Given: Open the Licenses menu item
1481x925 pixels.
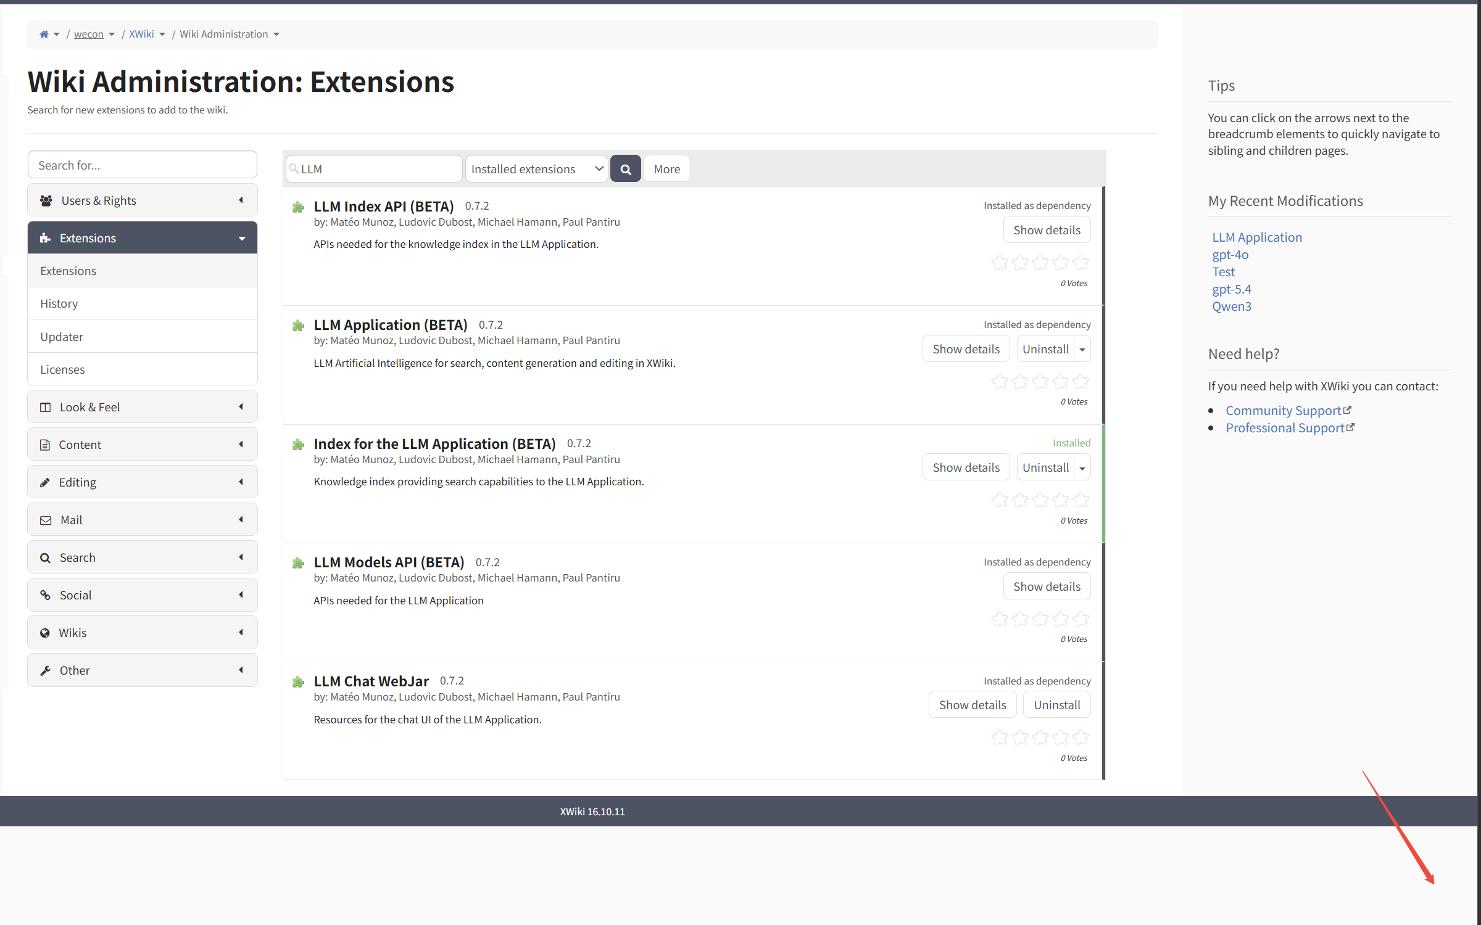Looking at the screenshot, I should [62, 369].
